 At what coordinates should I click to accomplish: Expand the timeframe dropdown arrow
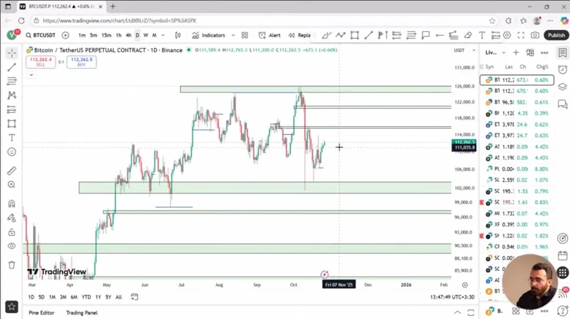(x=163, y=35)
